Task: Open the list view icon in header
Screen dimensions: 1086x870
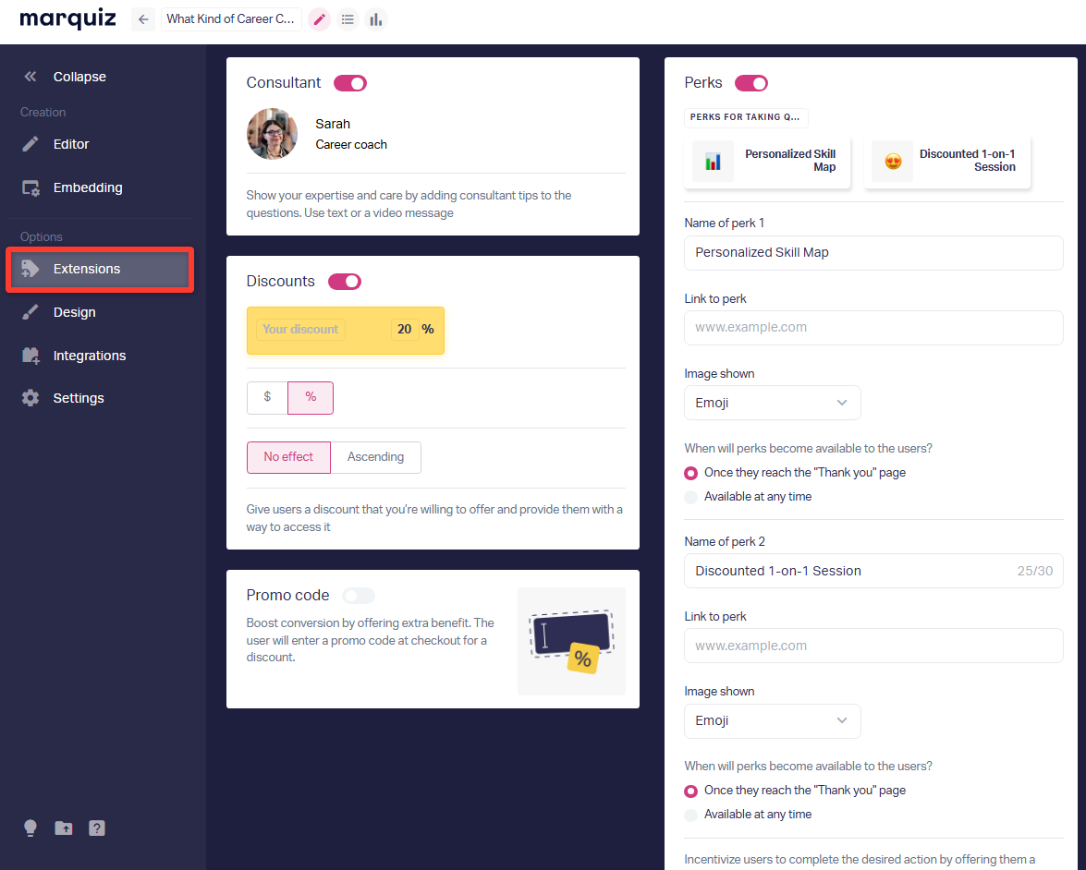Action: (x=348, y=19)
